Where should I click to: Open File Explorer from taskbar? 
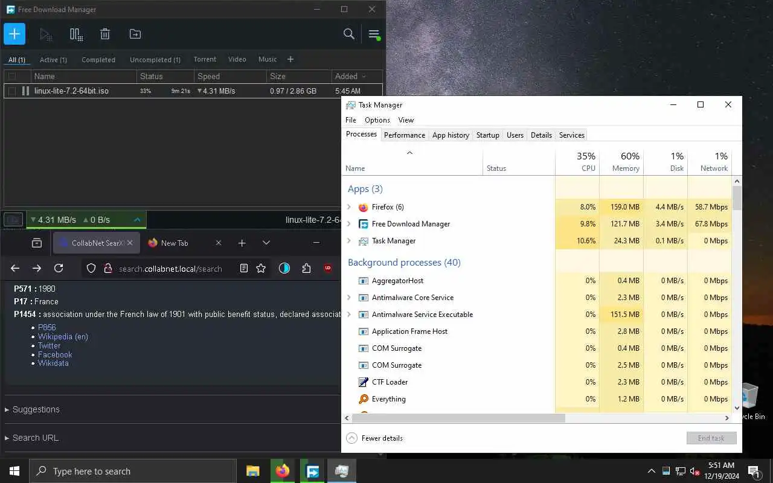click(252, 471)
